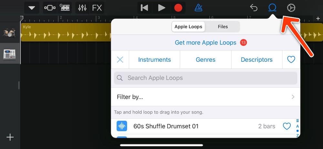Show only favorite loops
323x149 pixels.
pos(291,60)
